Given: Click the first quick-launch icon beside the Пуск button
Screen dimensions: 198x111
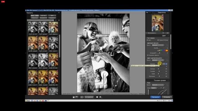Looking at the screenshot, I should (x=32, y=101).
